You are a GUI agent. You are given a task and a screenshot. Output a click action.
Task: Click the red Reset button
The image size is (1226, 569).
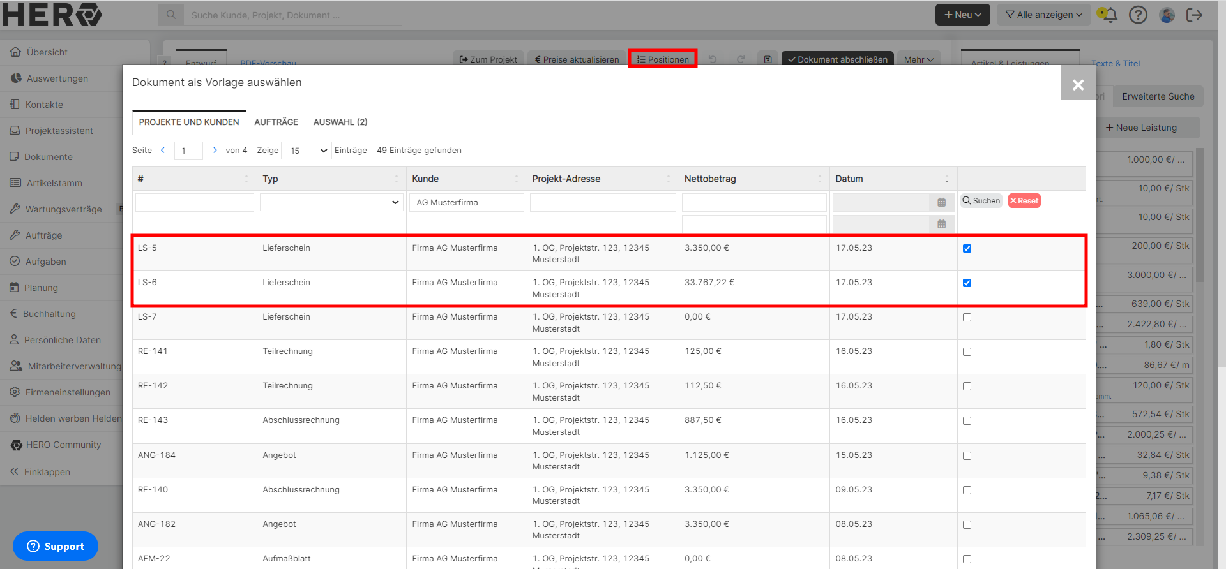click(x=1024, y=201)
